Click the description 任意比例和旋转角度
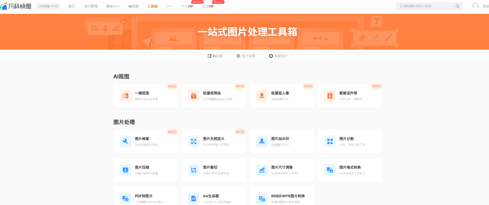Screen dimensions: 489x205 (216, 173)
